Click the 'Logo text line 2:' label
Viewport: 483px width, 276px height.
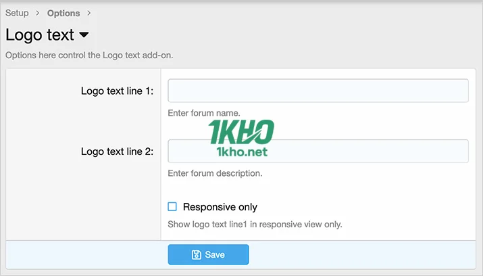tap(117, 152)
